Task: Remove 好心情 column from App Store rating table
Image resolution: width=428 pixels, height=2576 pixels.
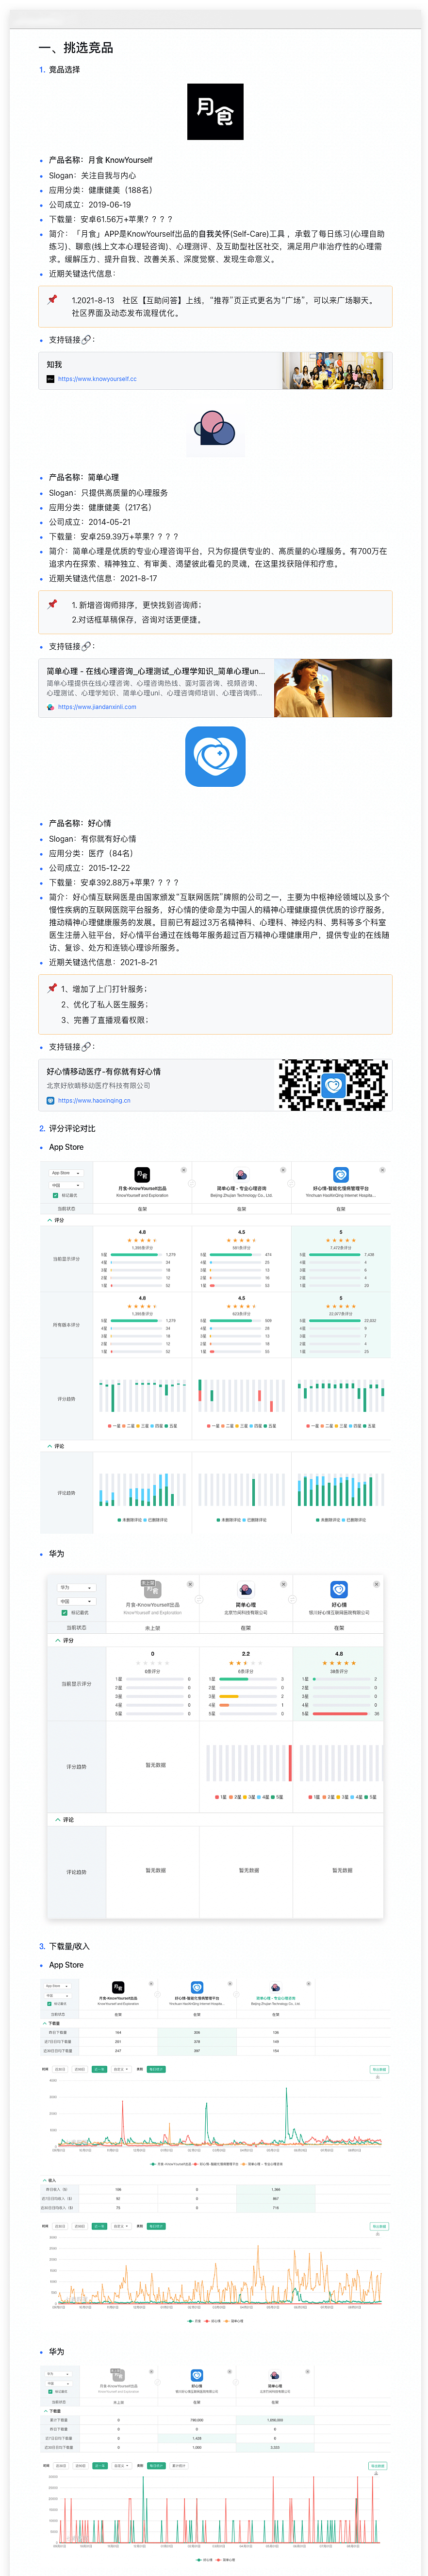Action: click(382, 1170)
